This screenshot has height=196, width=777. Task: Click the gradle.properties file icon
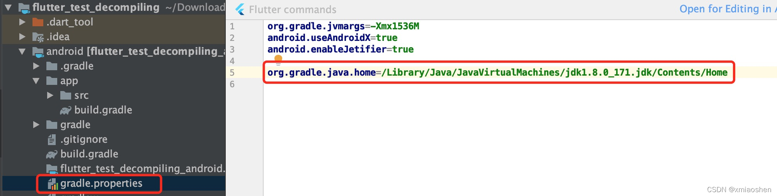point(53,184)
